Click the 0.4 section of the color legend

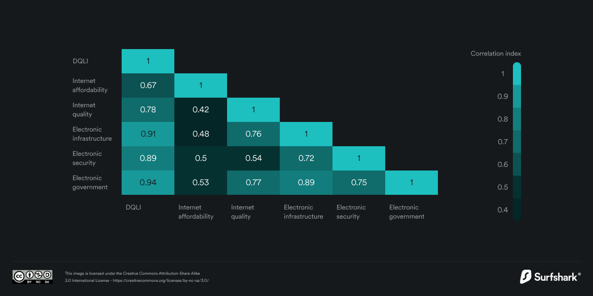[x=516, y=210]
